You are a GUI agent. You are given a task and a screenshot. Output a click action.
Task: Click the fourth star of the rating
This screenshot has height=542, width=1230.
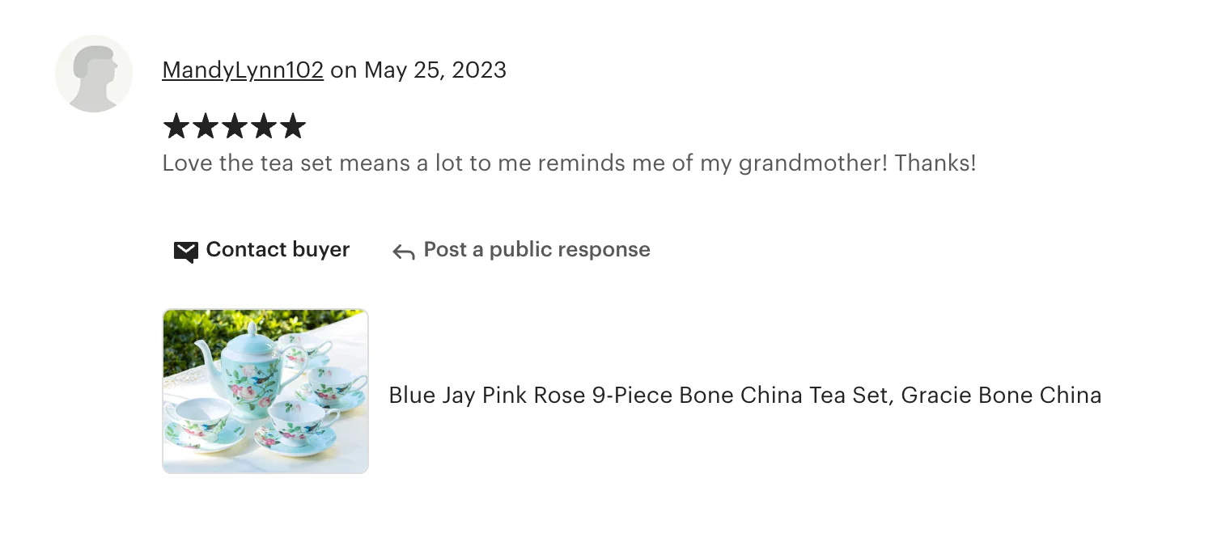pos(264,126)
